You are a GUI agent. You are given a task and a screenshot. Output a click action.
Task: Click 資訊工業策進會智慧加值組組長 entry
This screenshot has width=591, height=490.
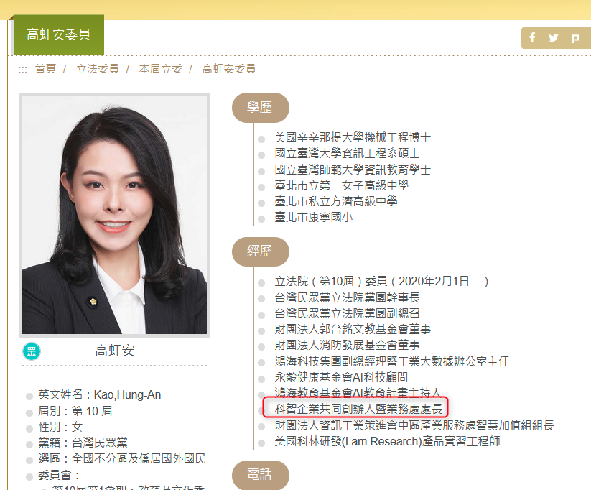tap(414, 425)
